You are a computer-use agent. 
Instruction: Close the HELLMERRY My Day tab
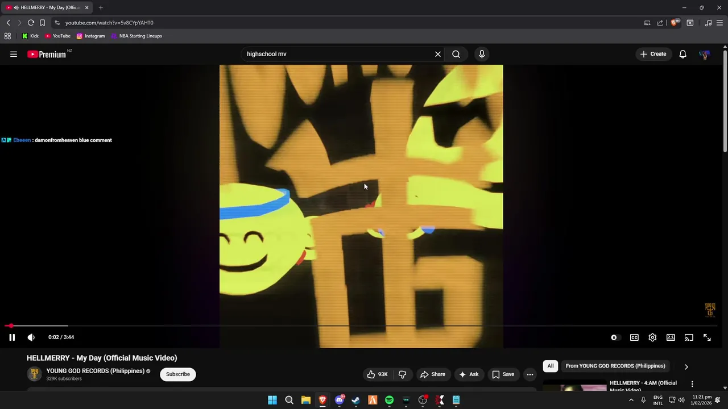pyautogui.click(x=87, y=7)
